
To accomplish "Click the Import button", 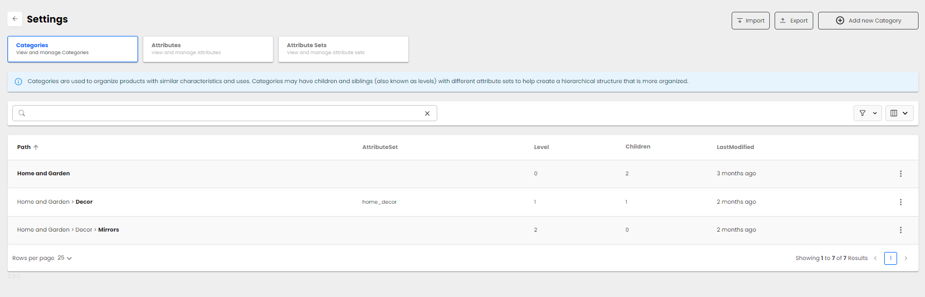I will click(x=750, y=21).
